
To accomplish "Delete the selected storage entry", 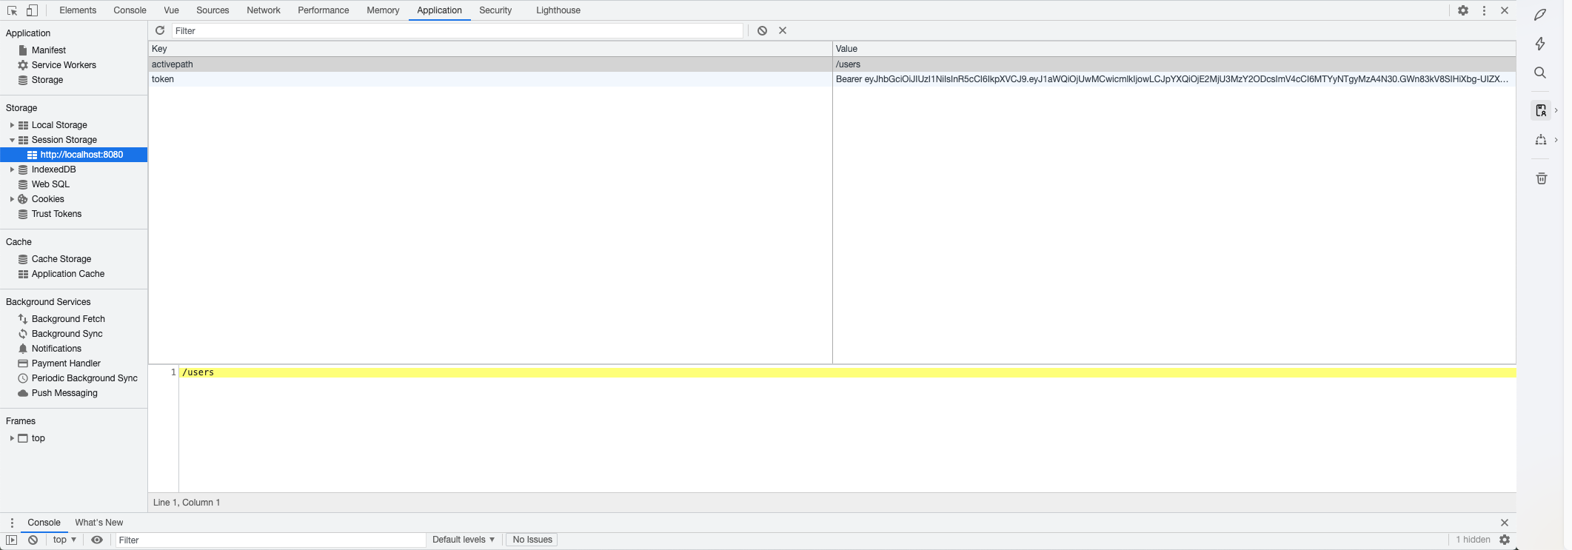I will pos(783,30).
